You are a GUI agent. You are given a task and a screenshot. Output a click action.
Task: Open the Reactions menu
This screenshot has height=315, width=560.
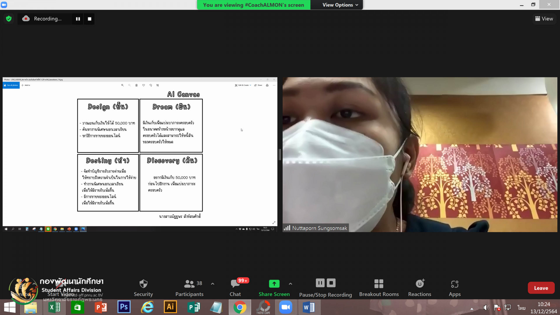point(419,288)
